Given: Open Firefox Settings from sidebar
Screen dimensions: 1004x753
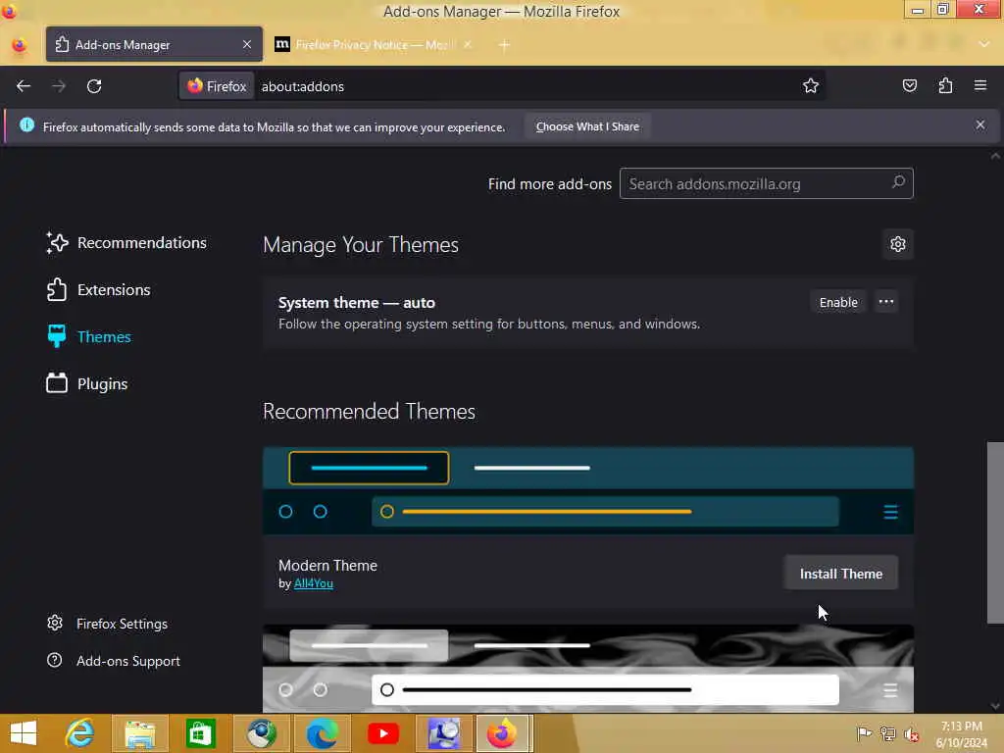Looking at the screenshot, I should (108, 624).
